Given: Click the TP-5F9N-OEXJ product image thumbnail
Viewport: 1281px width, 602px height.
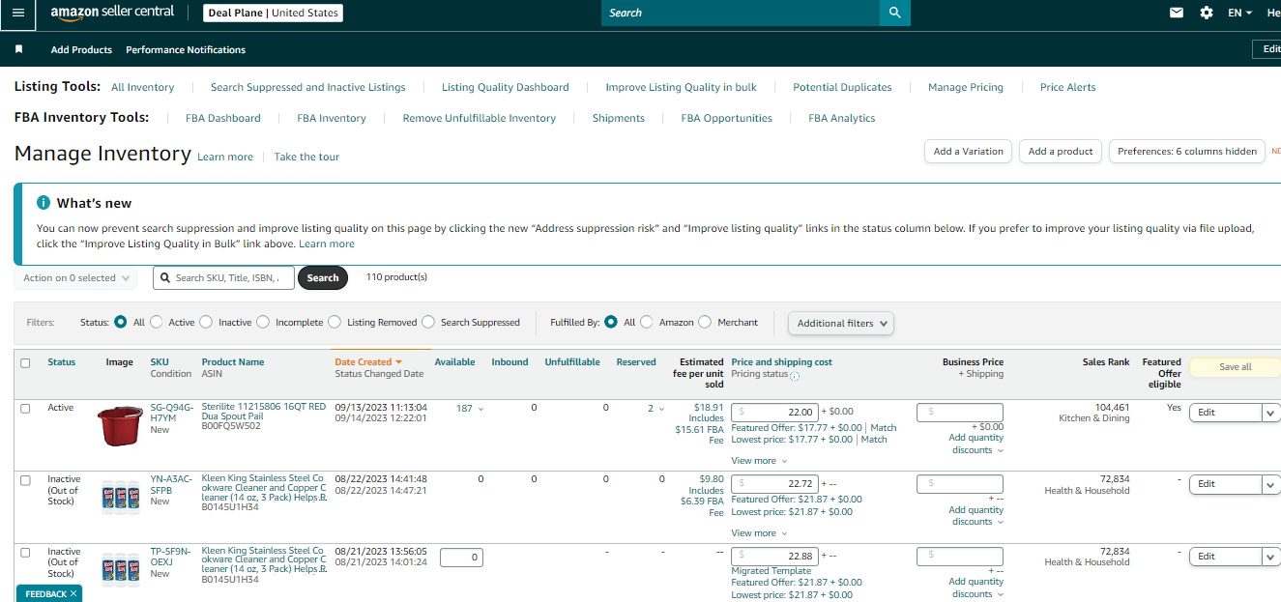Looking at the screenshot, I should point(121,569).
